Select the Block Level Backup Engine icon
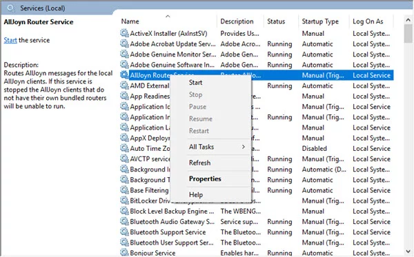 point(124,211)
